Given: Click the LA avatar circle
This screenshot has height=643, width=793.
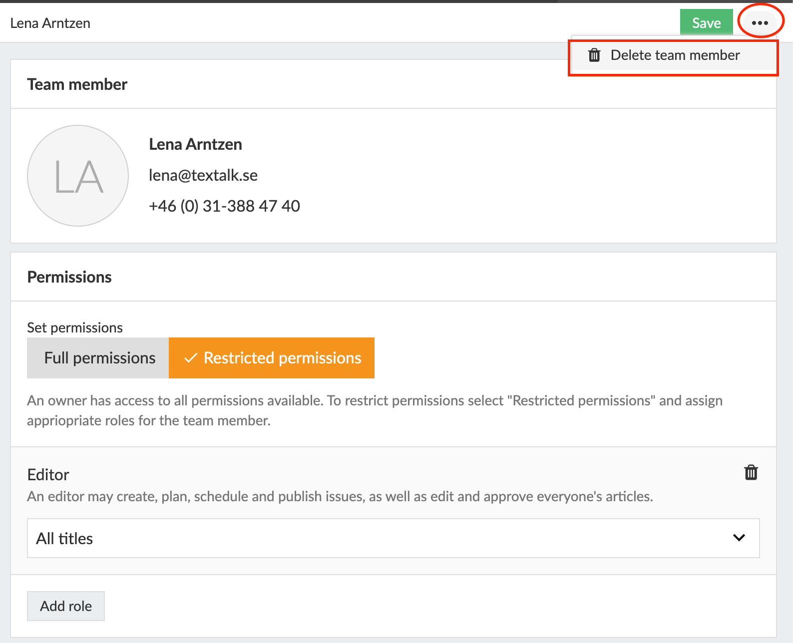Looking at the screenshot, I should click(78, 176).
